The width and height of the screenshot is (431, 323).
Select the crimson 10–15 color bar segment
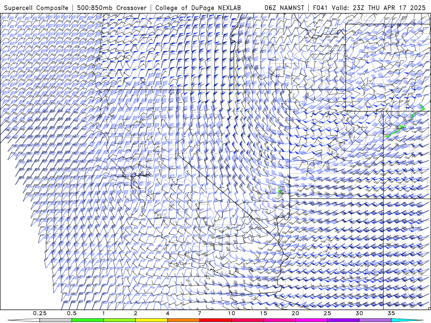(x=247, y=320)
